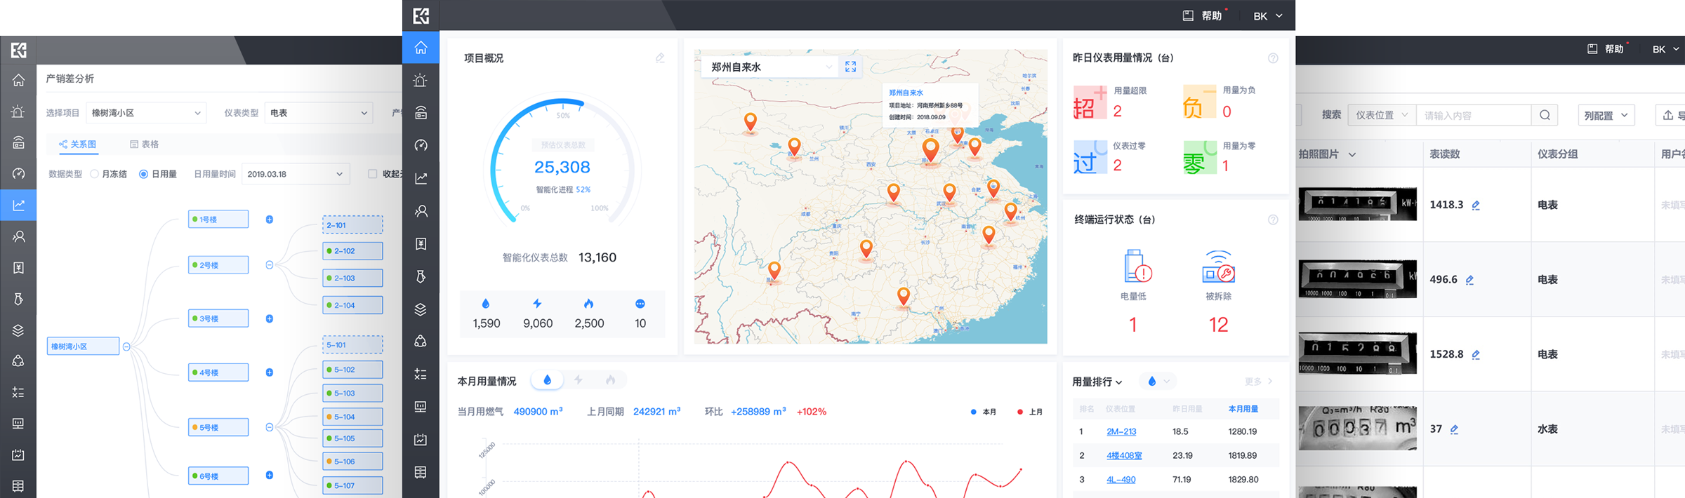Click the 电量低 battery warning icon
This screenshot has width=1685, height=498.
tap(1137, 267)
